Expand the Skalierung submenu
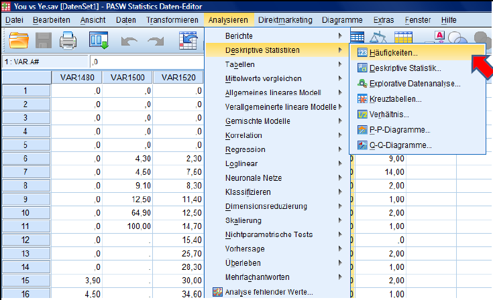The height and width of the screenshot is (300, 493). pyautogui.click(x=278, y=220)
